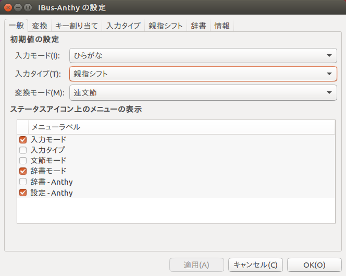Minimize the IBus-Anthy settings window
This screenshot has width=346, height=276.
coord(18,8)
